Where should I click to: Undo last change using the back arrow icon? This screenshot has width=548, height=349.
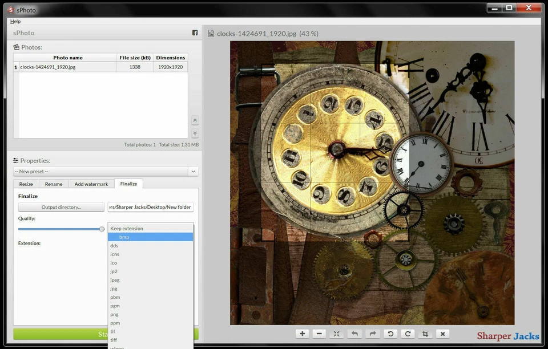click(x=354, y=334)
